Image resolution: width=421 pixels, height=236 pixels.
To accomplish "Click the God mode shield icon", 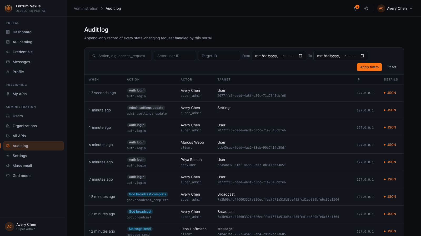I will (x=8, y=176).
